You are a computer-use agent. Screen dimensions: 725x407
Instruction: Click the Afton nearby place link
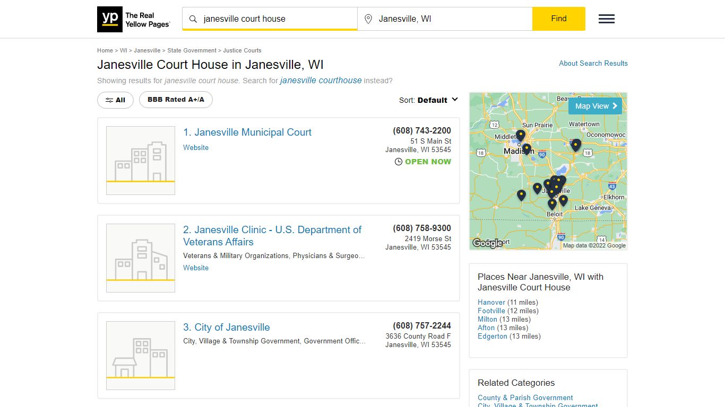point(486,328)
